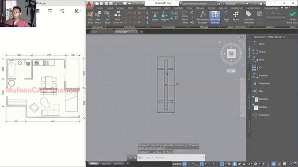Toggle object snap in status bar
The image size is (298, 167).
(x=222, y=164)
